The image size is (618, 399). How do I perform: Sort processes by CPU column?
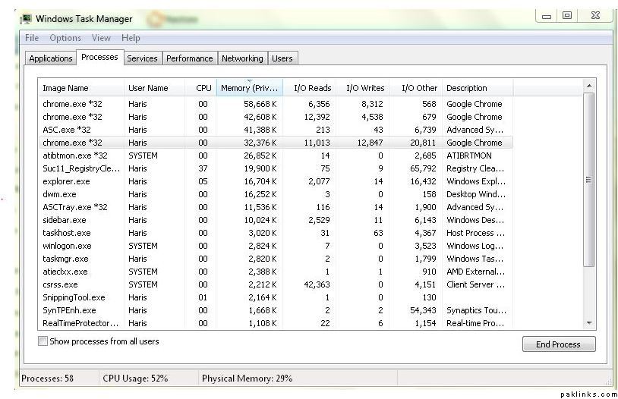coord(203,88)
